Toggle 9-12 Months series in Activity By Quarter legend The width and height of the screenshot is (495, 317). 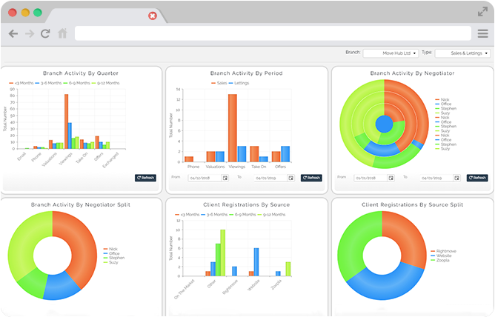105,83
